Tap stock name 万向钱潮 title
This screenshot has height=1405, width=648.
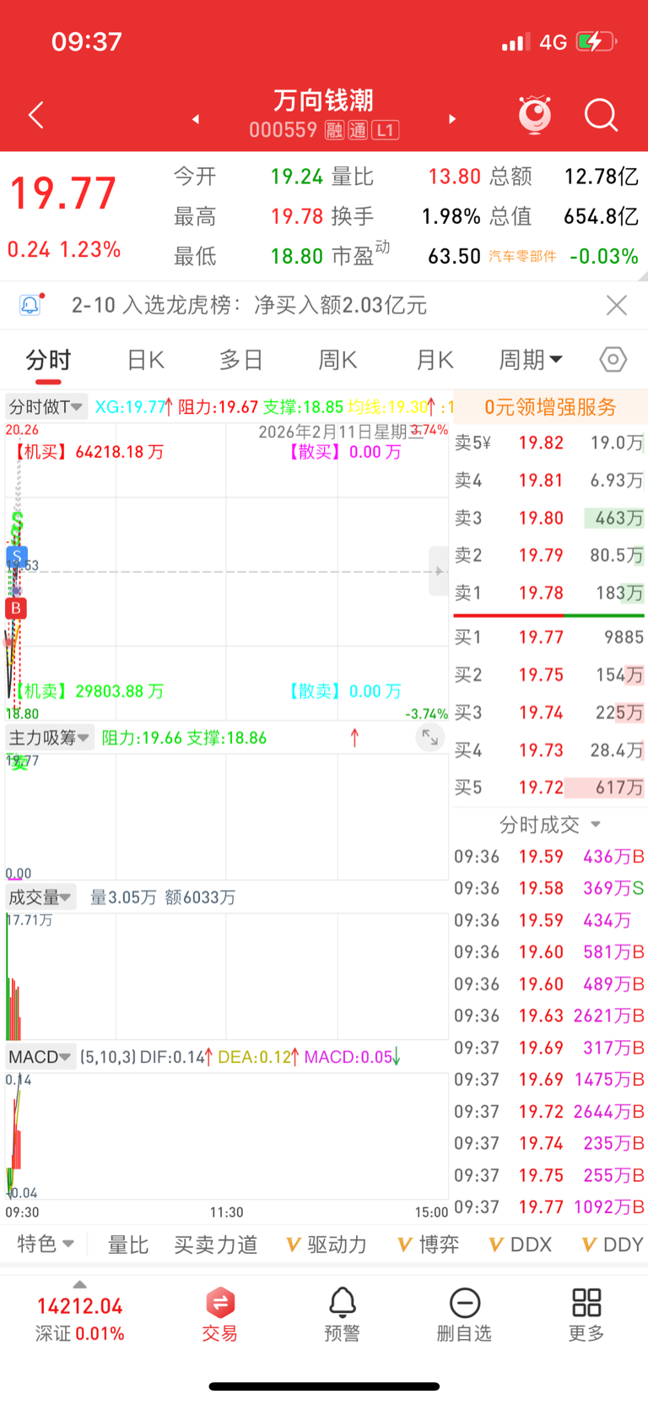coord(323,101)
